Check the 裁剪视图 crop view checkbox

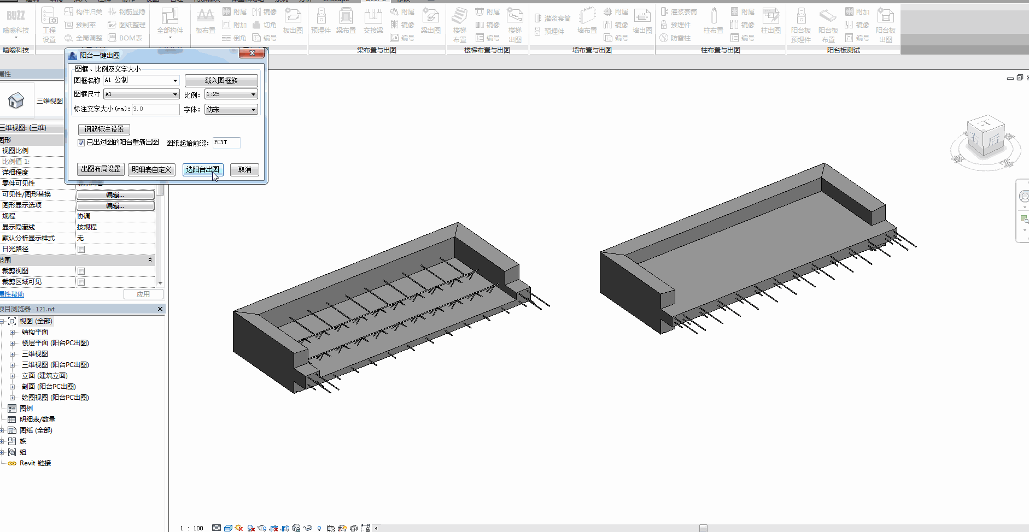[x=81, y=271]
